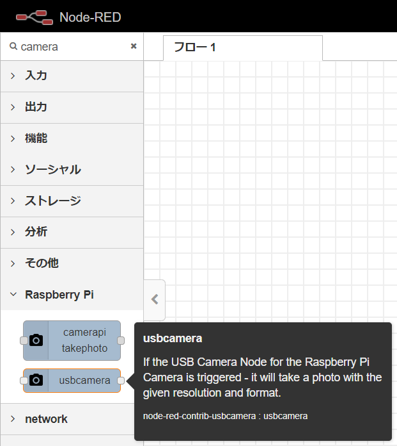Expand the 機能 palette category
Image resolution: width=397 pixels, height=446 pixels.
(72, 138)
